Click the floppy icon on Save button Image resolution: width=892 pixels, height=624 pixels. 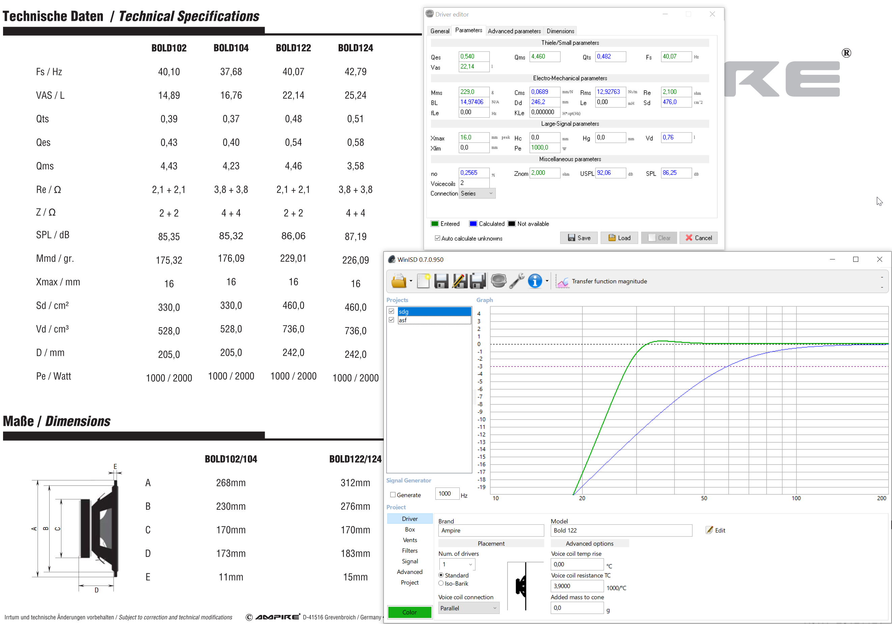tap(572, 238)
